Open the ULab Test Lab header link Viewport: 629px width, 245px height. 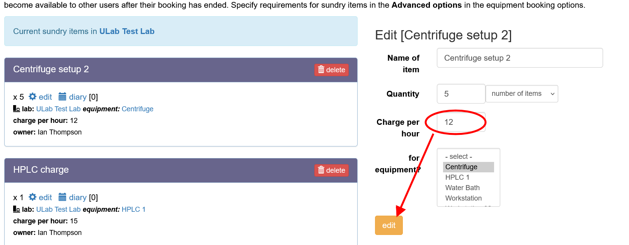[x=127, y=31]
